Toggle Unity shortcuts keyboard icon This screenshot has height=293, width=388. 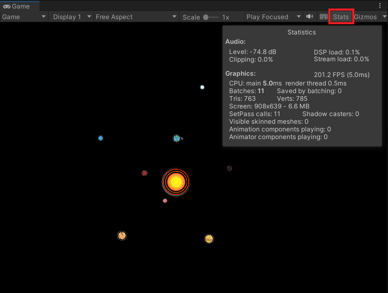324,17
